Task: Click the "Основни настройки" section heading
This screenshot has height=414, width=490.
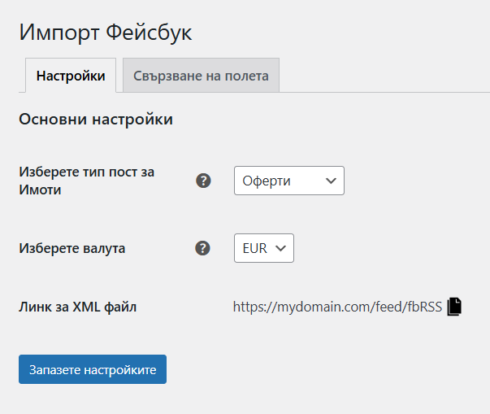Action: [95, 120]
